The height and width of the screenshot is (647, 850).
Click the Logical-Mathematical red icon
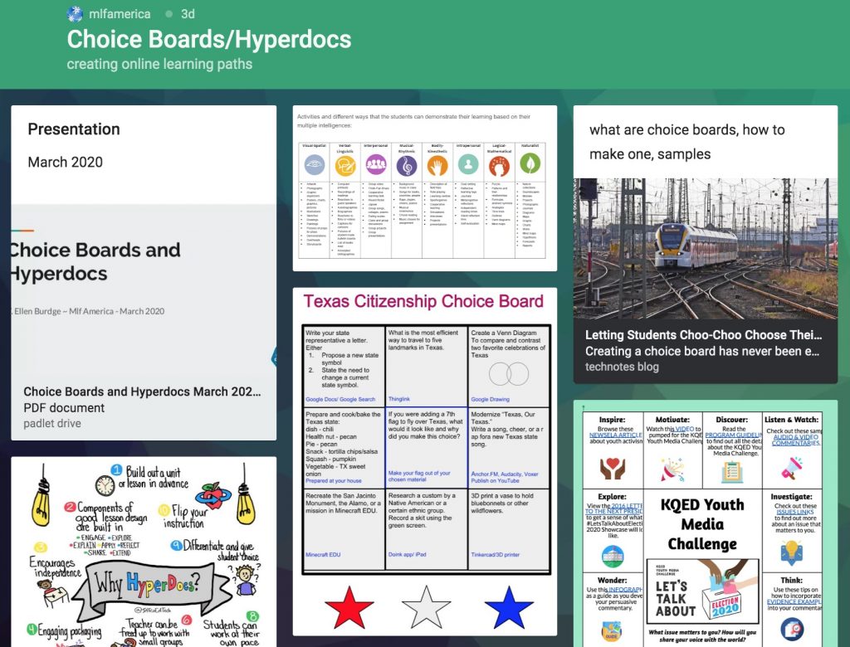[499, 166]
